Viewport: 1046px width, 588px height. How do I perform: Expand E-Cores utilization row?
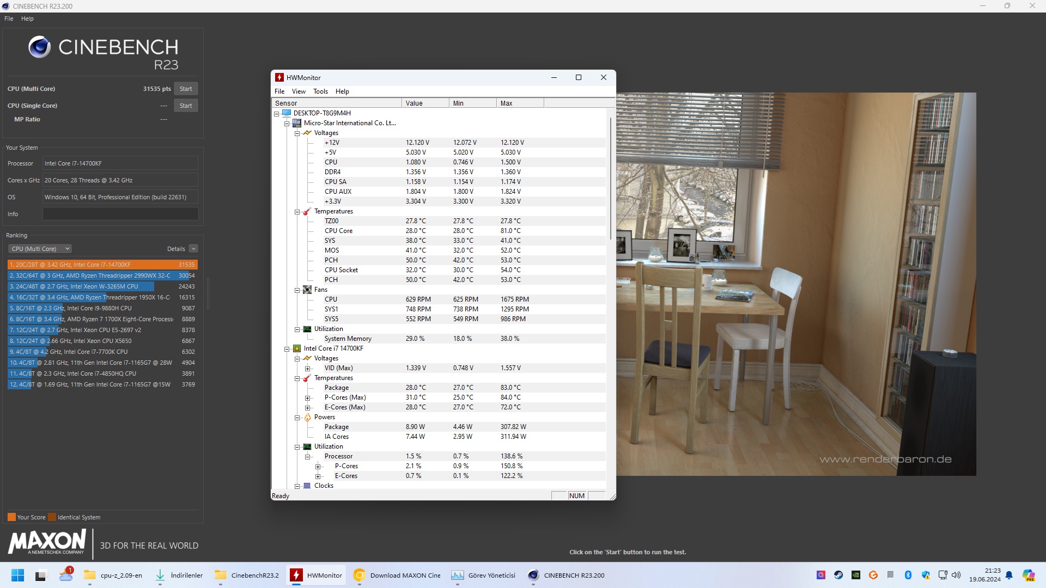[318, 476]
